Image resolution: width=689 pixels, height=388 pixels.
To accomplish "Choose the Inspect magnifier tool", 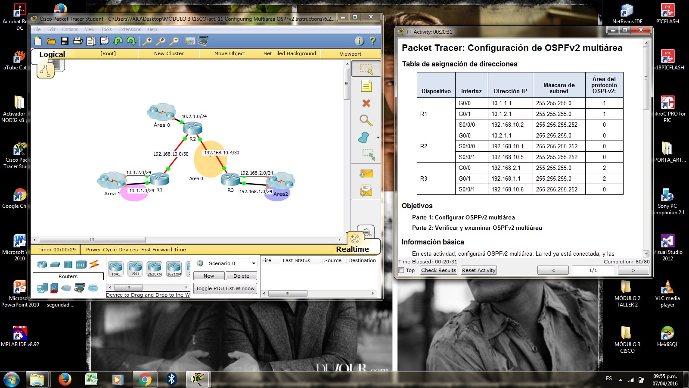I will pos(366,120).
